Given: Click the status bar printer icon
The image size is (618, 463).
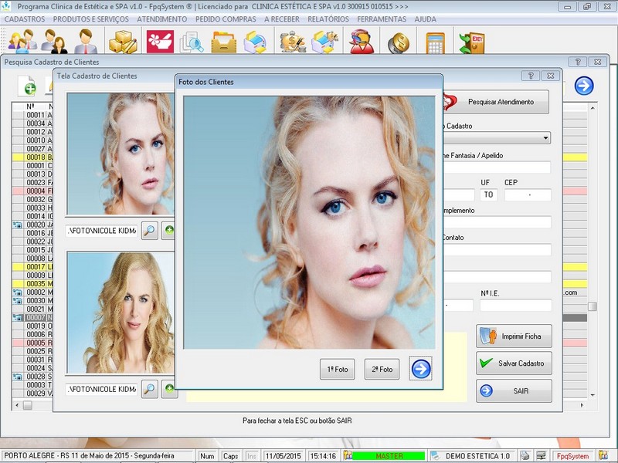Looking at the screenshot, I should pos(525,455).
